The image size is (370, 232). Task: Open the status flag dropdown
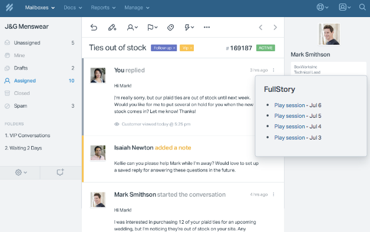152,27
